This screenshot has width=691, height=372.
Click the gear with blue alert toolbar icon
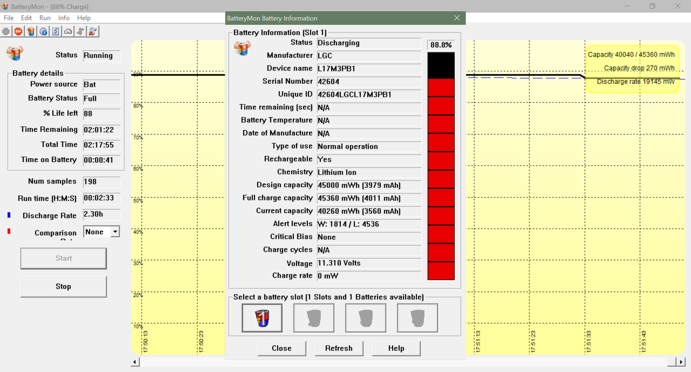coord(43,32)
